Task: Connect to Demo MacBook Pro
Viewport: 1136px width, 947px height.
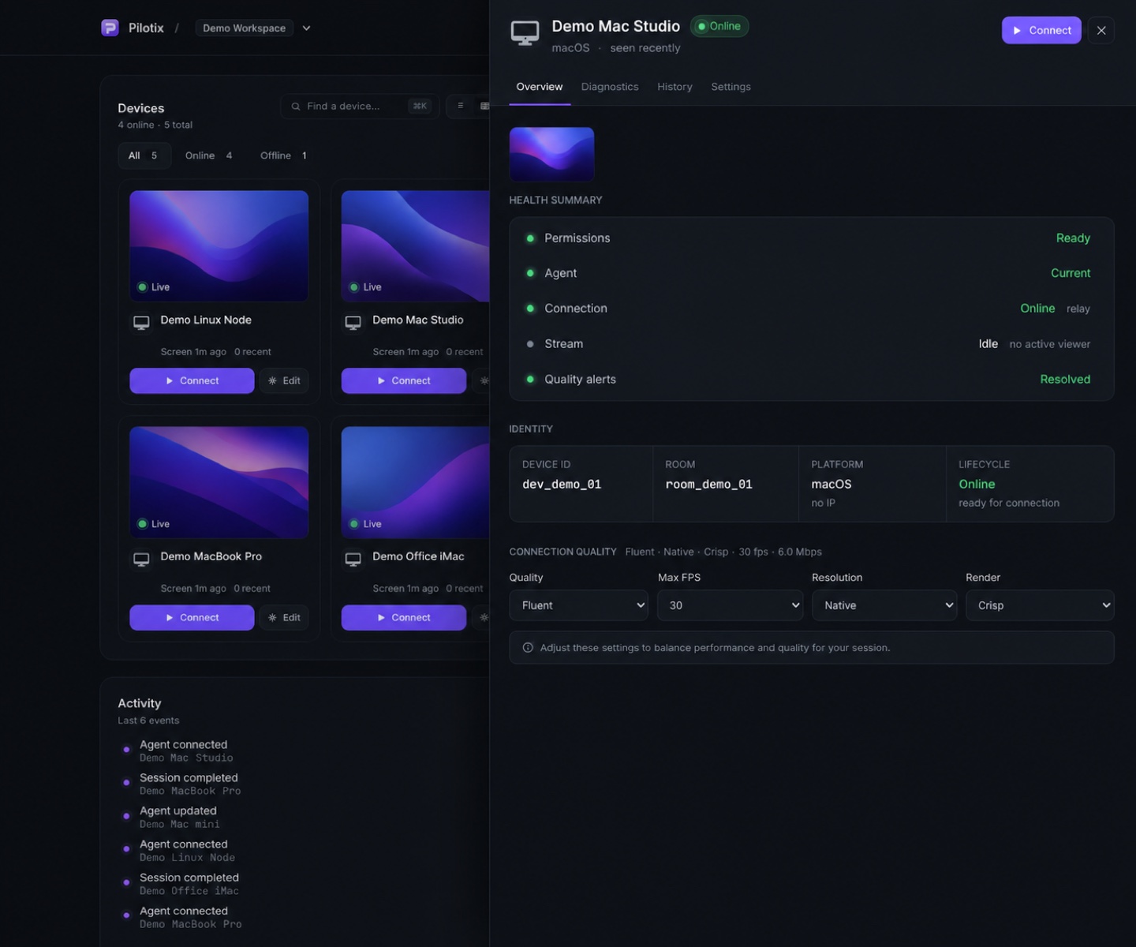Action: (192, 617)
